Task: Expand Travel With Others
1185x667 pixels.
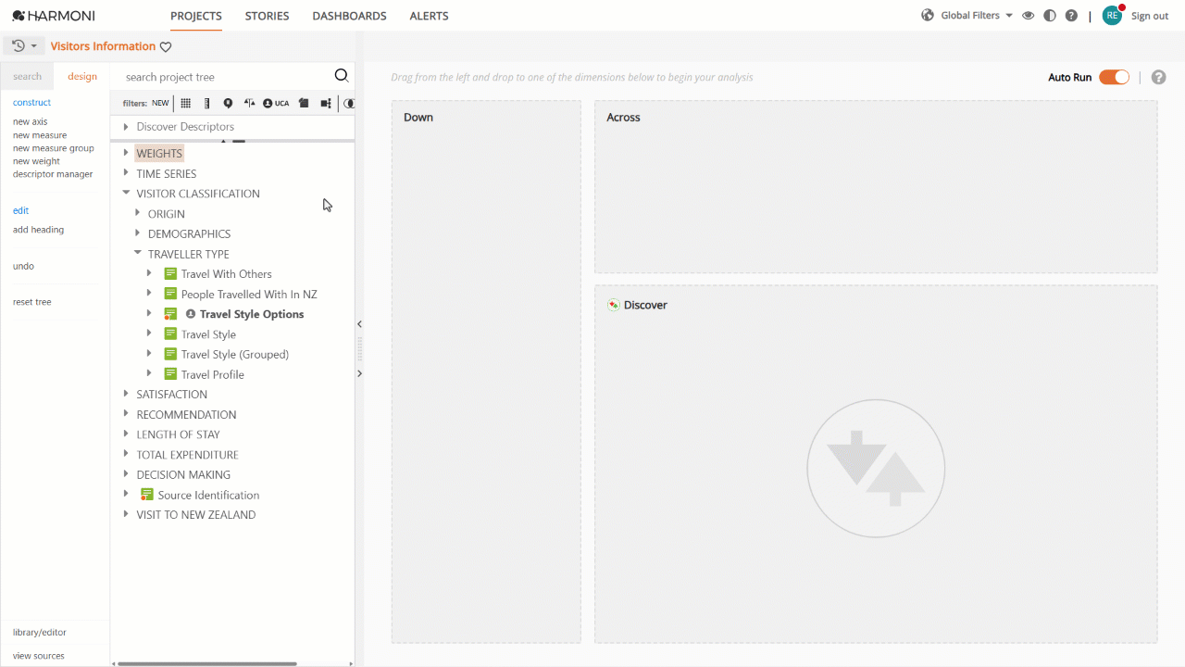Action: point(149,273)
